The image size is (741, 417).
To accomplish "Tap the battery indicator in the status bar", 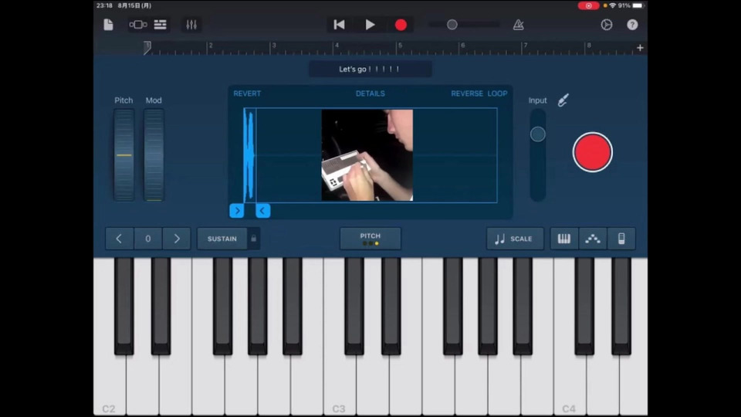I will [638, 5].
